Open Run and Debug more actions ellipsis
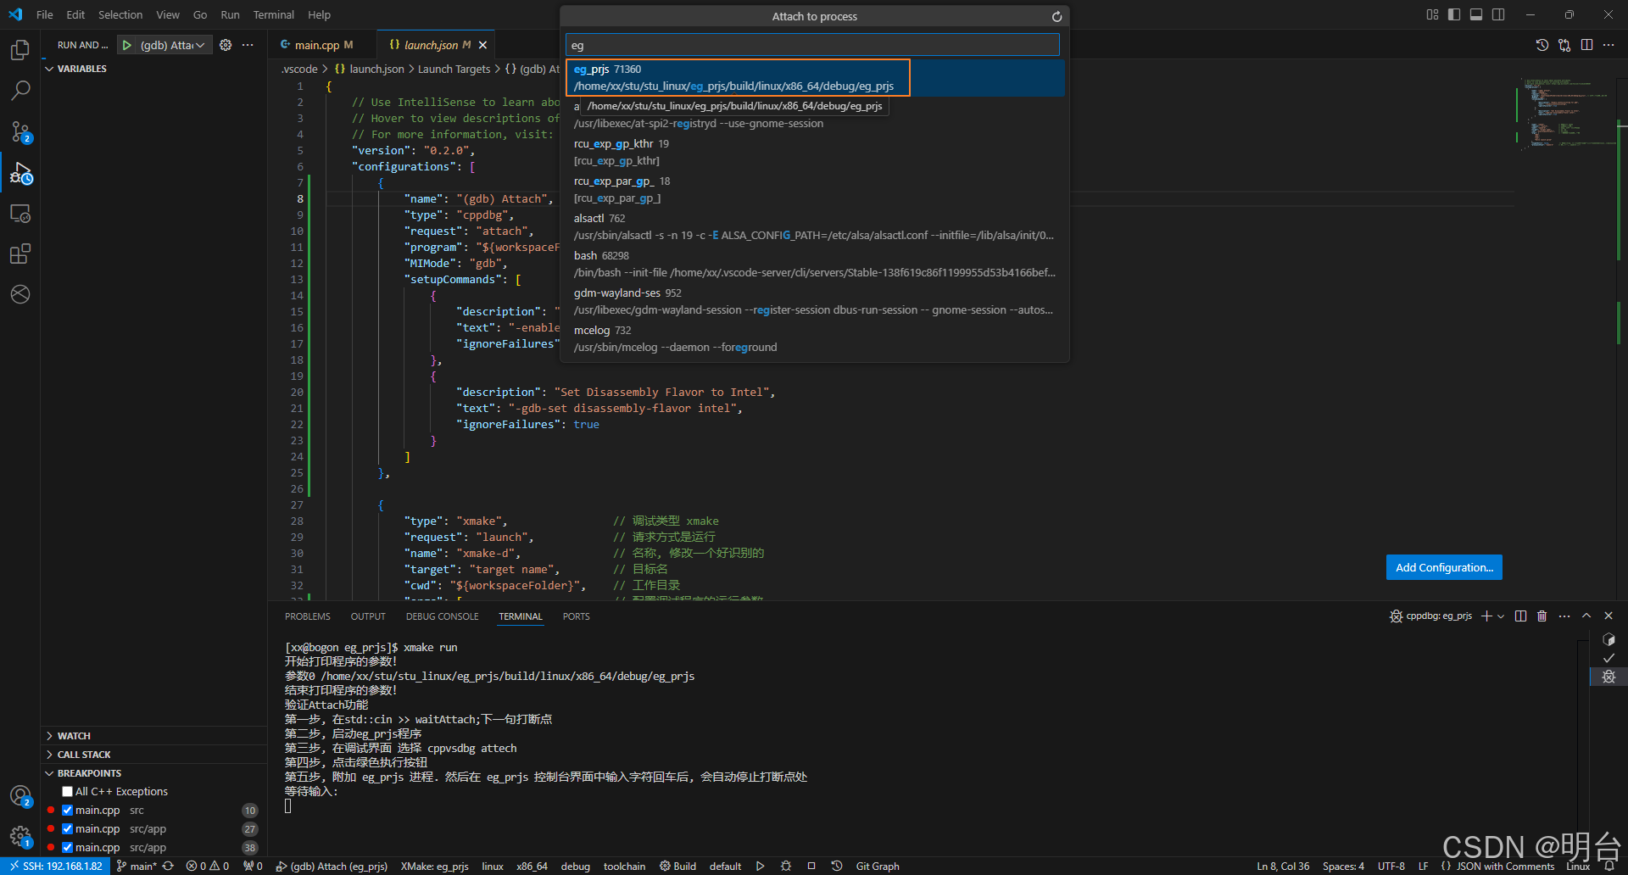This screenshot has width=1628, height=875. 248,45
